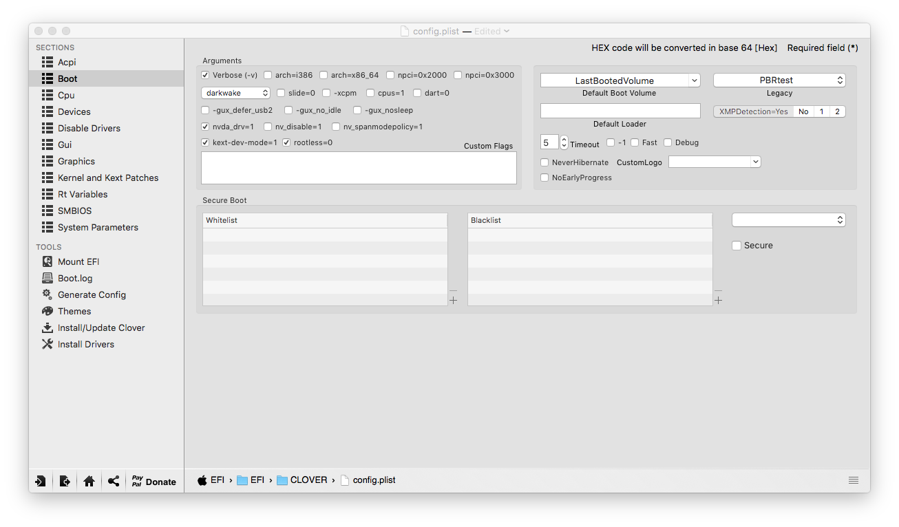Select XMPDetection 2 segment
Screen dimensions: 899x527
tap(837, 111)
